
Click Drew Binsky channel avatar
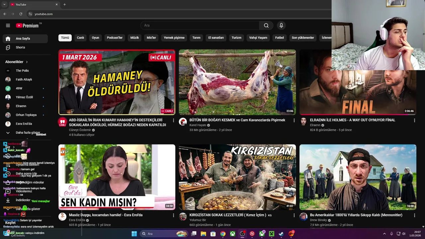[303, 217]
